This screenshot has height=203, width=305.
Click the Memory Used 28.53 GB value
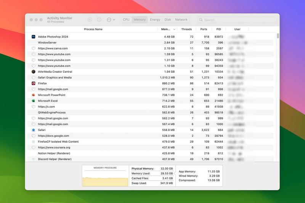click(x=167, y=173)
